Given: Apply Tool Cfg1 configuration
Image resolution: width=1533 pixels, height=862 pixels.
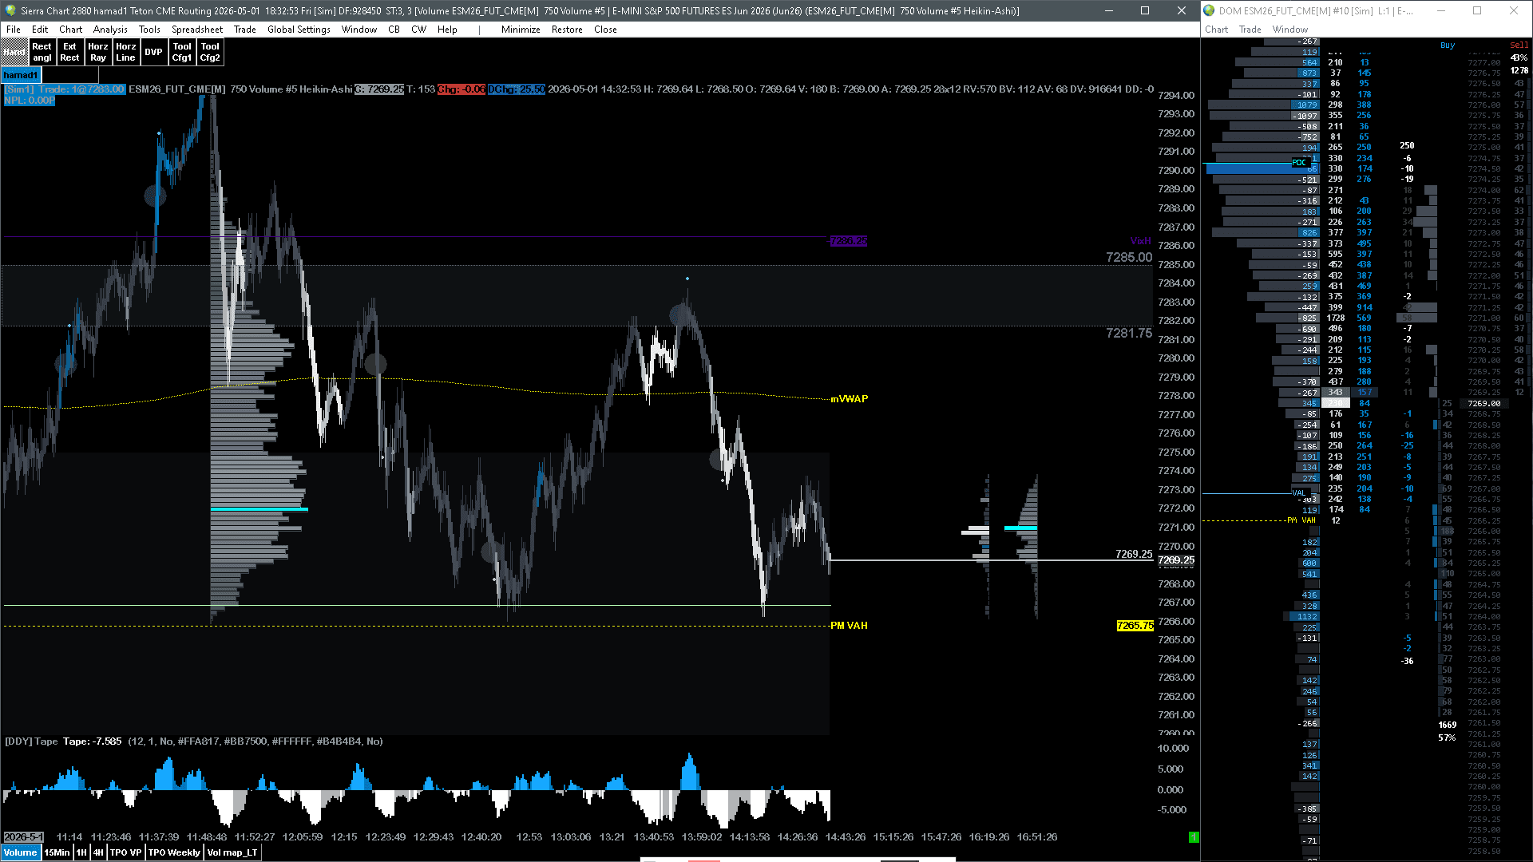Looking at the screenshot, I should (x=182, y=52).
